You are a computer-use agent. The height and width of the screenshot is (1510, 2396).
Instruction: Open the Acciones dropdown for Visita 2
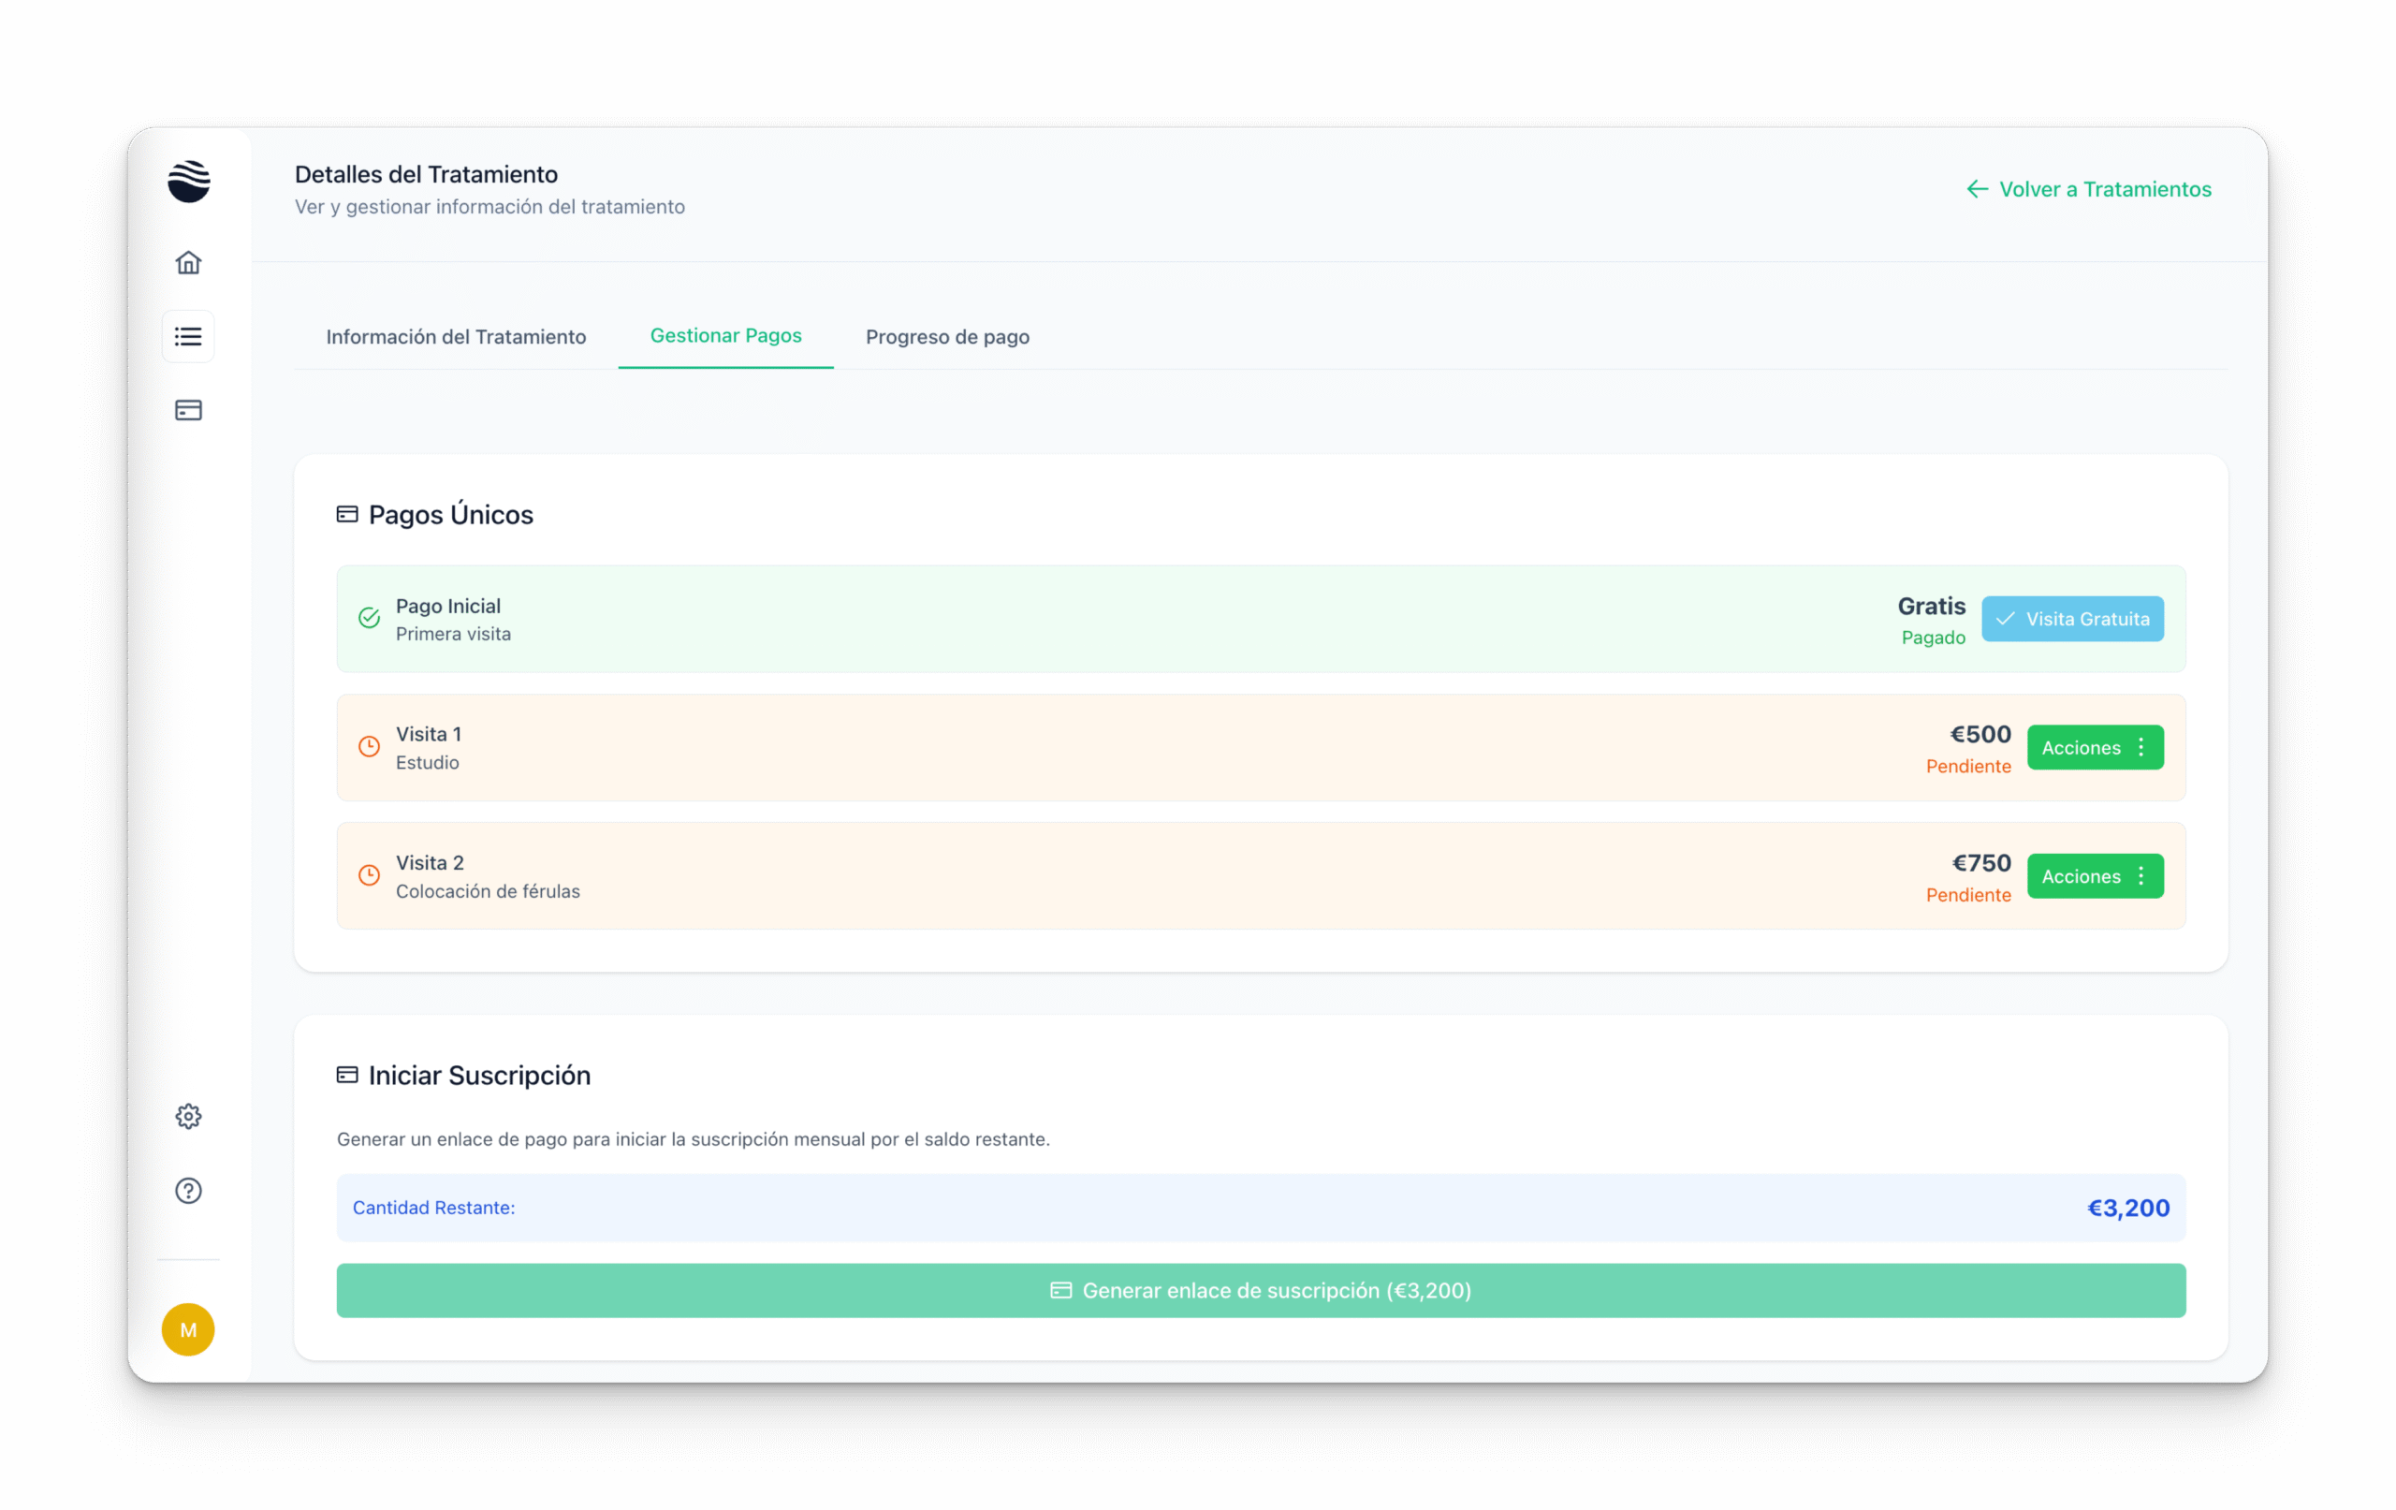(2095, 876)
